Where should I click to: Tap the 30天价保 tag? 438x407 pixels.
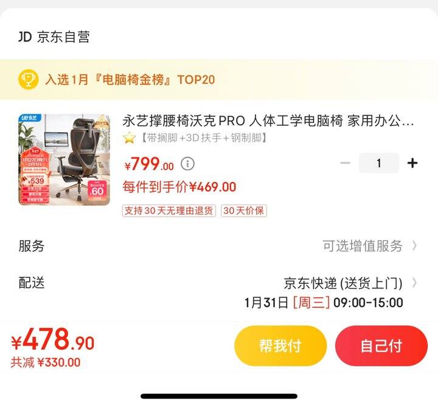(244, 210)
